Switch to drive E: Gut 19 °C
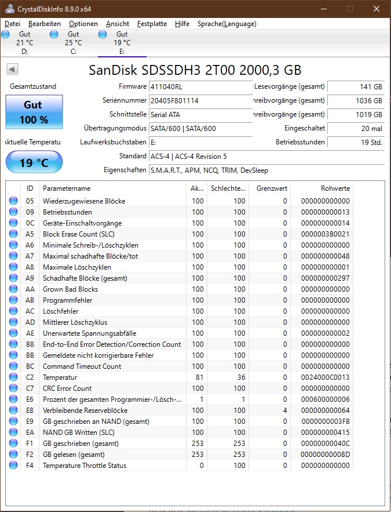The height and width of the screenshot is (512, 391). click(x=122, y=42)
